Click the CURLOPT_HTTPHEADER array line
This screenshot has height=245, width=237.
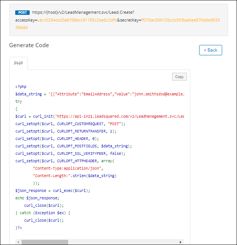pos(65,161)
